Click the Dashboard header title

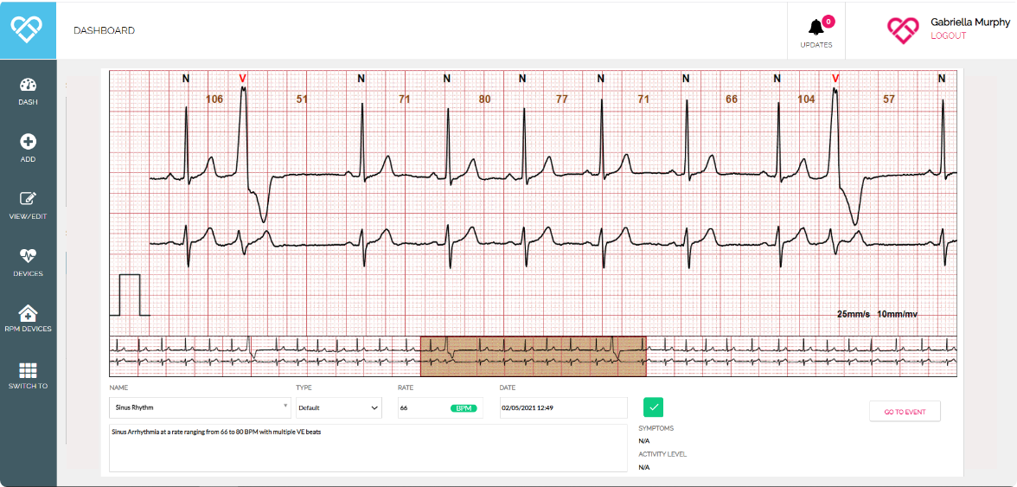pyautogui.click(x=104, y=30)
